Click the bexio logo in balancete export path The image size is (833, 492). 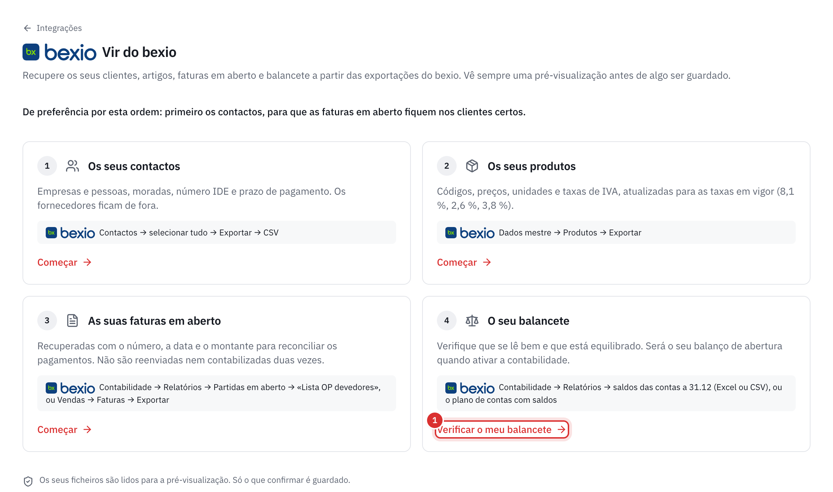(x=470, y=388)
